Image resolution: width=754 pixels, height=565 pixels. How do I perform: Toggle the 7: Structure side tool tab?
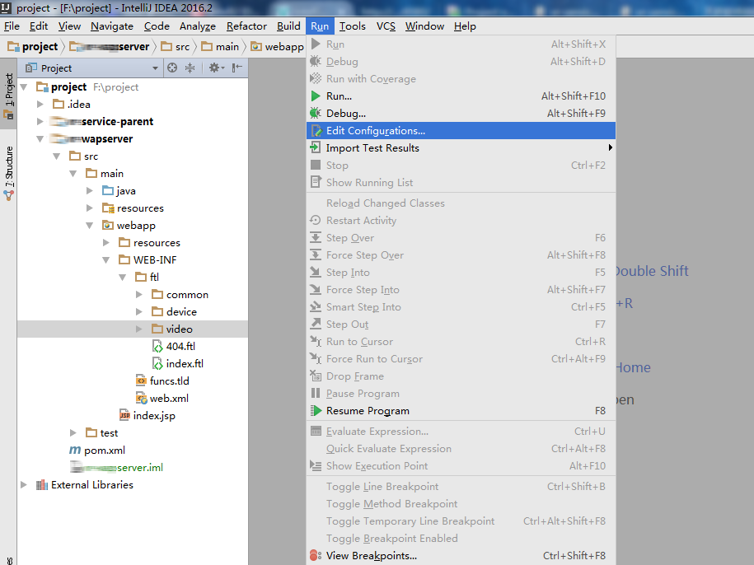[9, 173]
